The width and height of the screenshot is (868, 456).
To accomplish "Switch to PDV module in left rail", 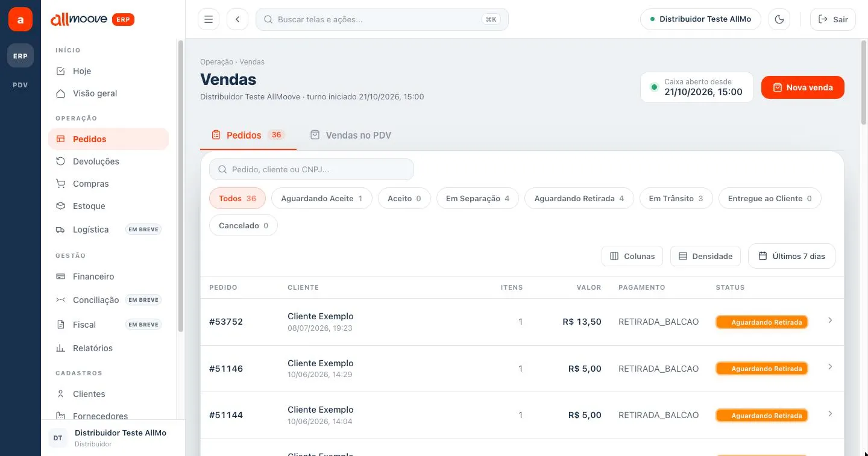I will click(x=20, y=85).
